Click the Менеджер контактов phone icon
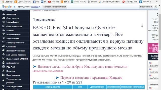This screenshot has width=161, height=90. [4, 42]
